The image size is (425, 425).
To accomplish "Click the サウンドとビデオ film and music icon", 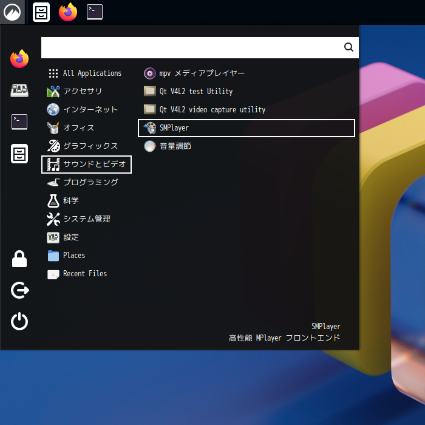I will pos(53,165).
